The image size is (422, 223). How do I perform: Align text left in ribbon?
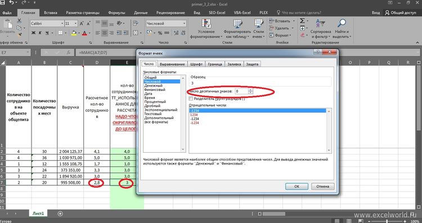coord(98,33)
